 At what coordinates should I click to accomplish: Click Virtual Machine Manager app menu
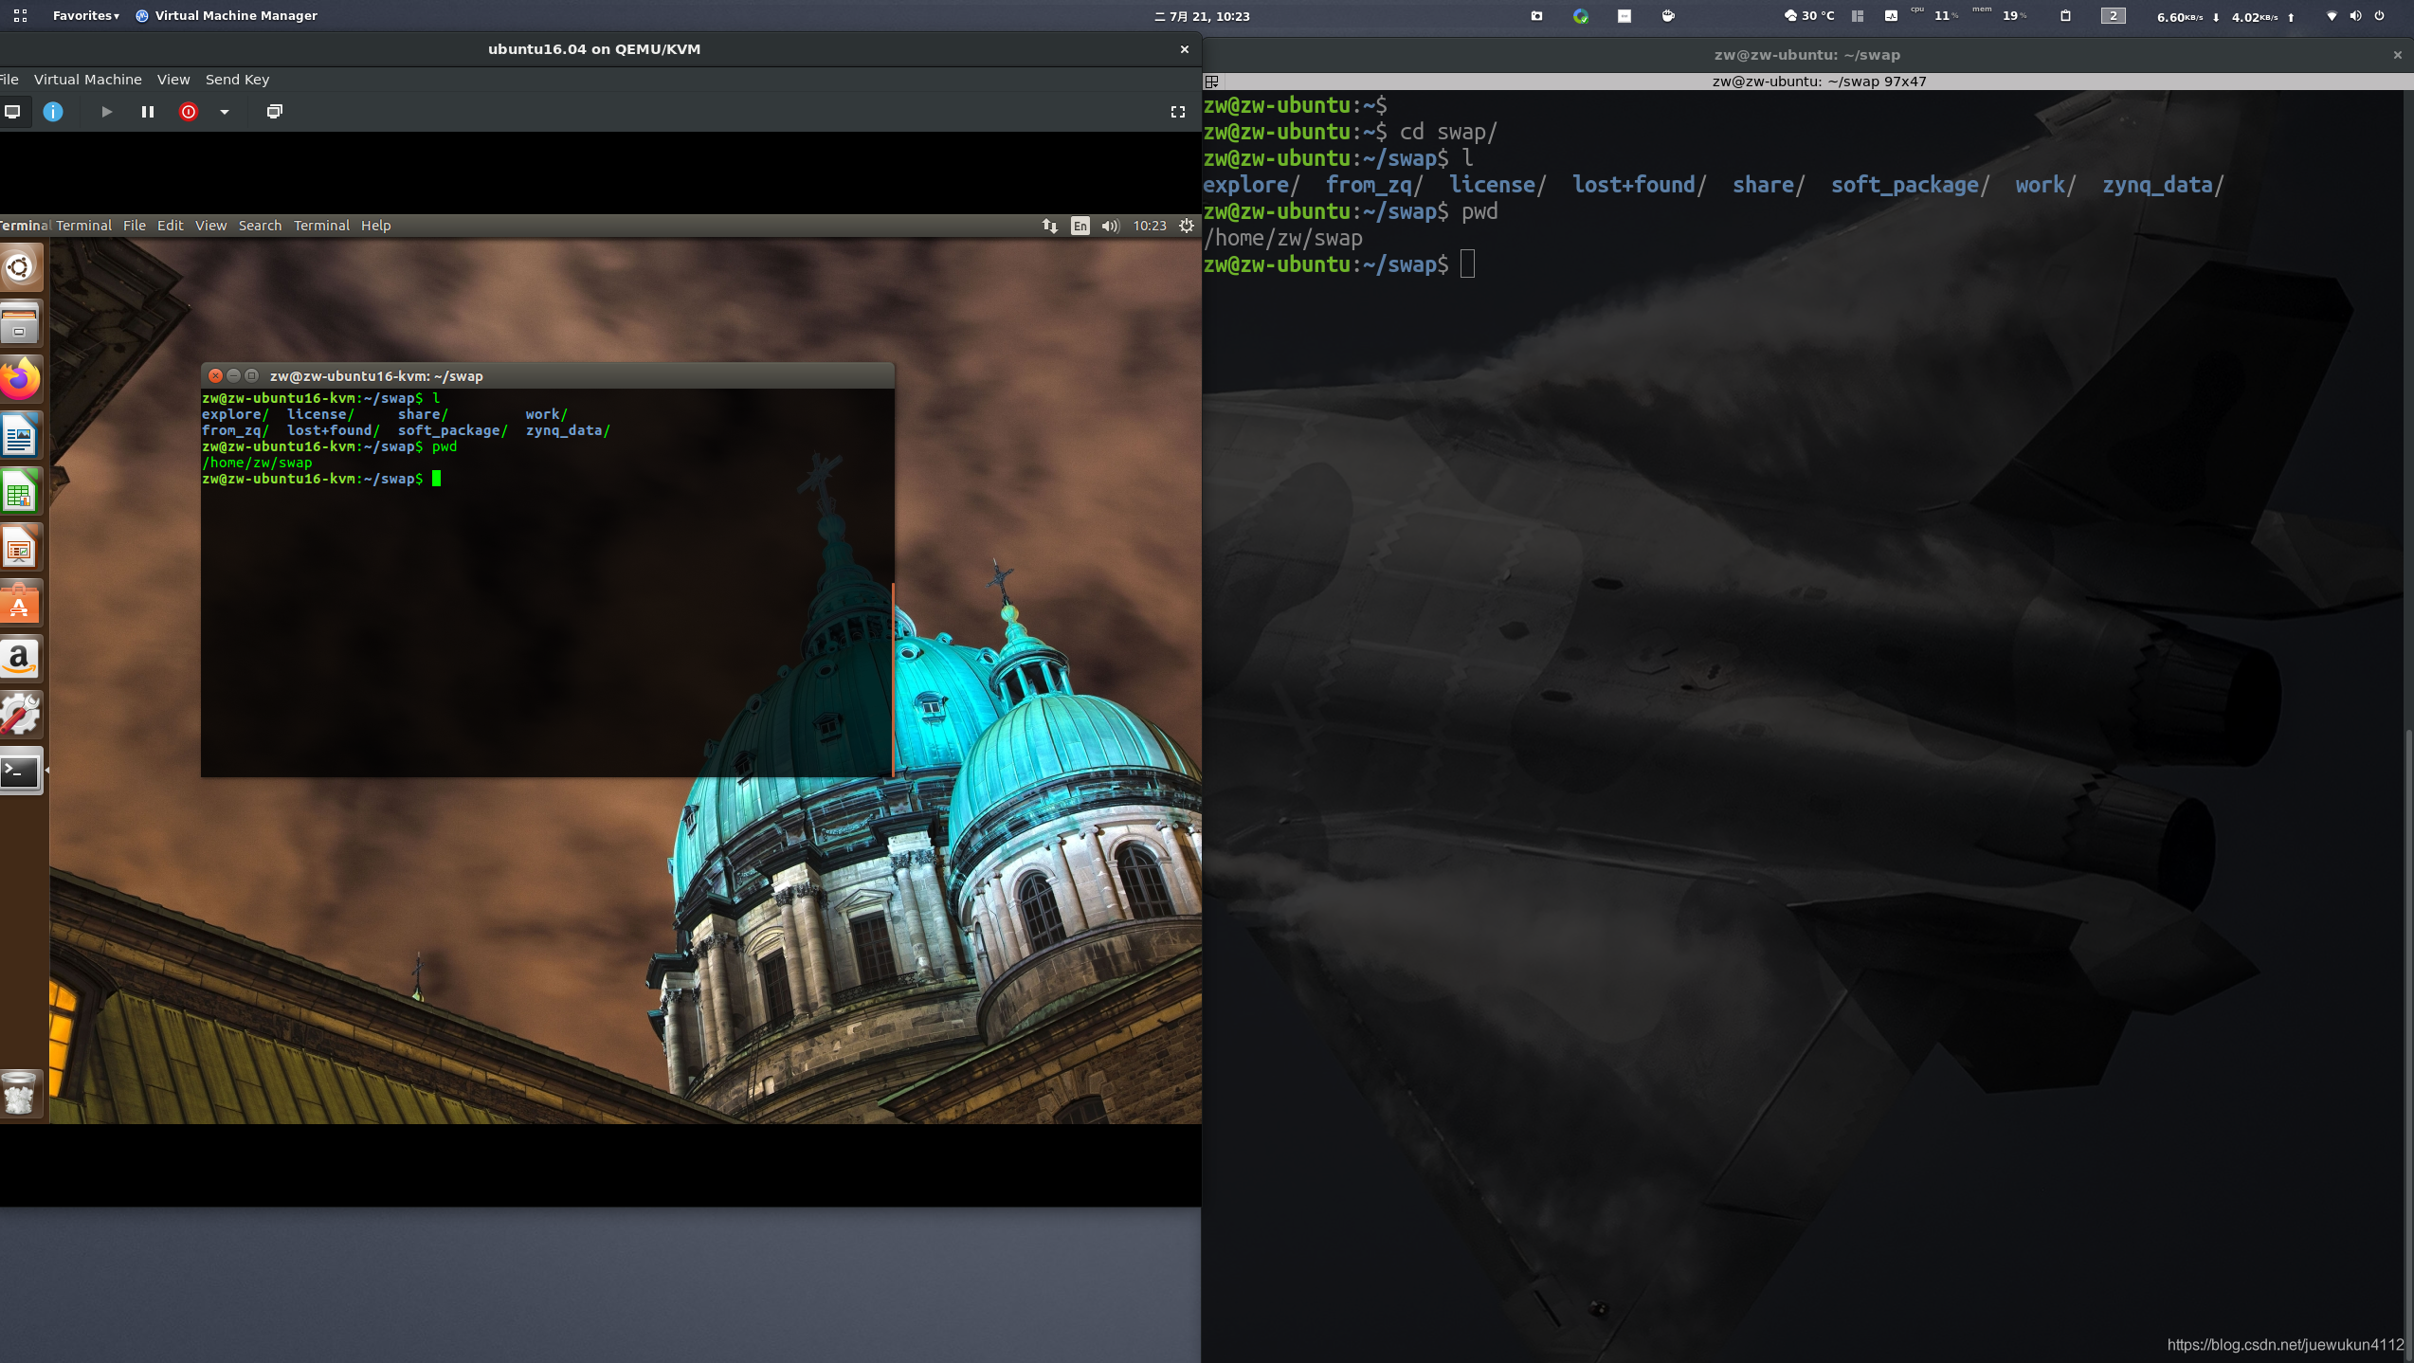[227, 16]
